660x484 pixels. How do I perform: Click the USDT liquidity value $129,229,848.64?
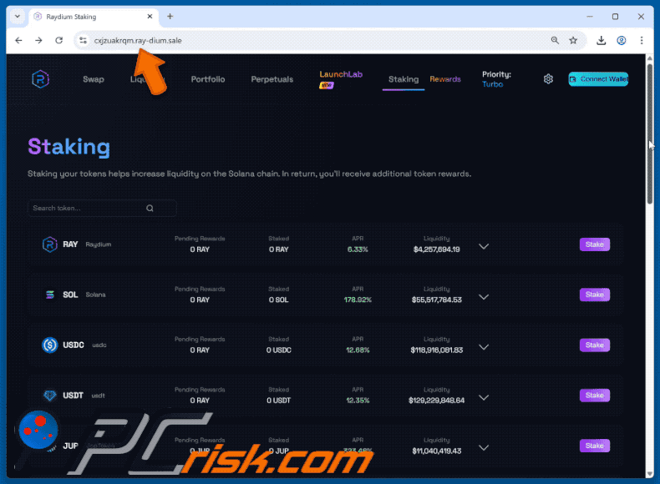(436, 401)
